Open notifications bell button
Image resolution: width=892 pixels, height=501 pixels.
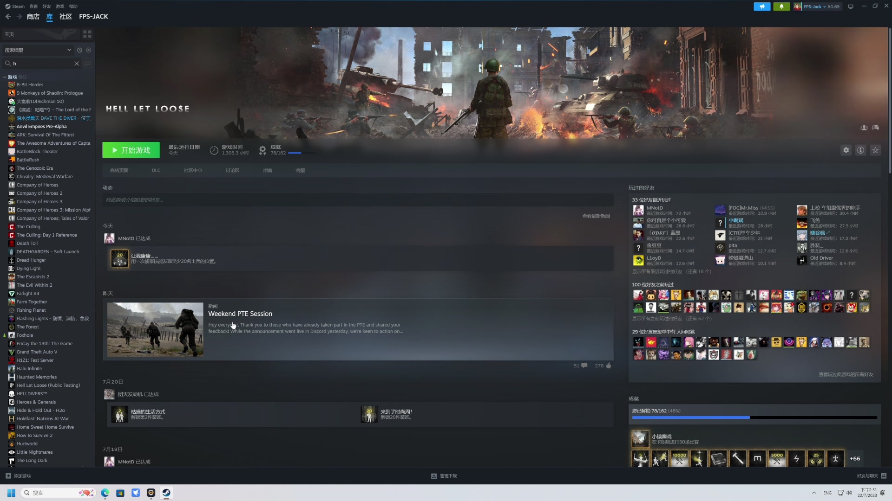point(781,6)
